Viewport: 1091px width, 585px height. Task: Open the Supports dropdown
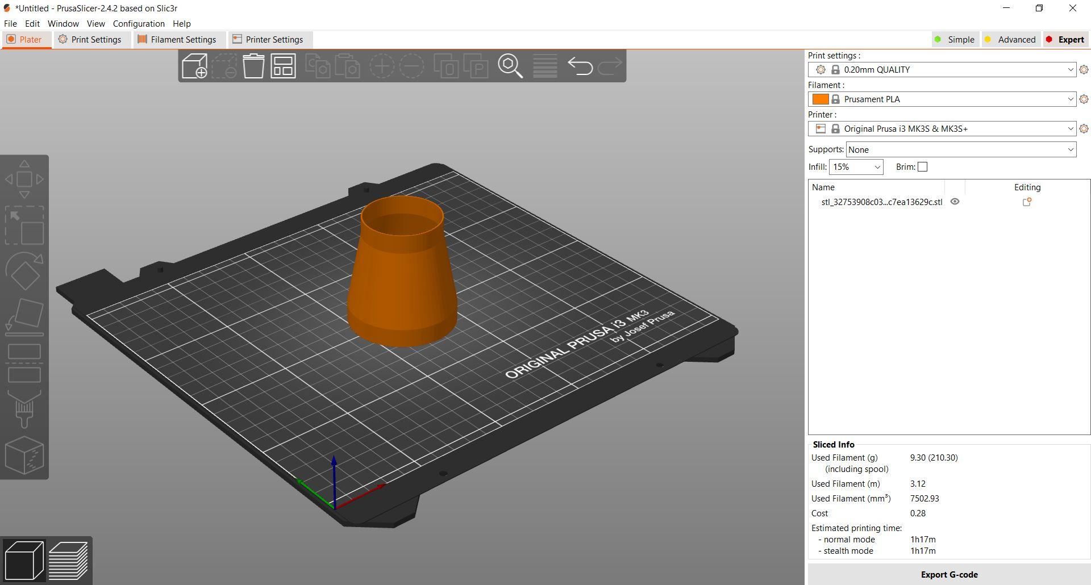pos(960,149)
